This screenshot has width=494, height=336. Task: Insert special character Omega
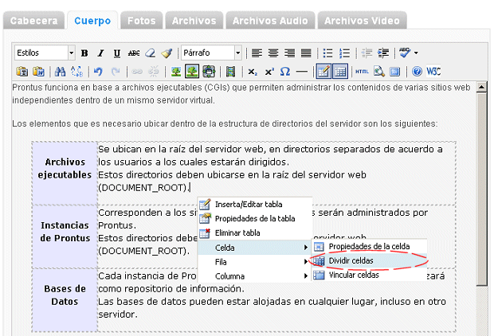[285, 72]
